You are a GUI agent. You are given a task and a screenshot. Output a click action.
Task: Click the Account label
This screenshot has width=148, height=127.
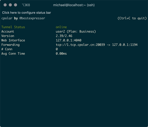tap(8, 31)
